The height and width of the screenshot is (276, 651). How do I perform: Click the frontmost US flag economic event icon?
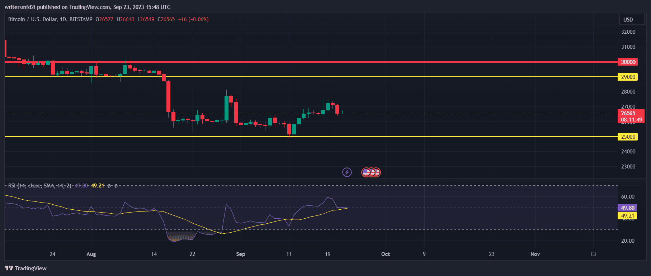pos(366,172)
